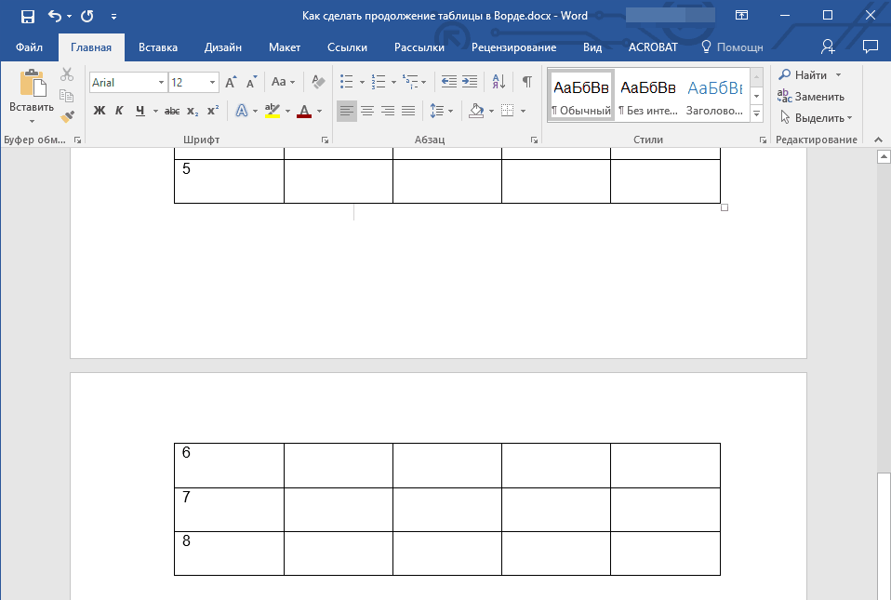Click the Clear Formatting eraser icon
Image resolution: width=891 pixels, height=600 pixels.
(319, 82)
